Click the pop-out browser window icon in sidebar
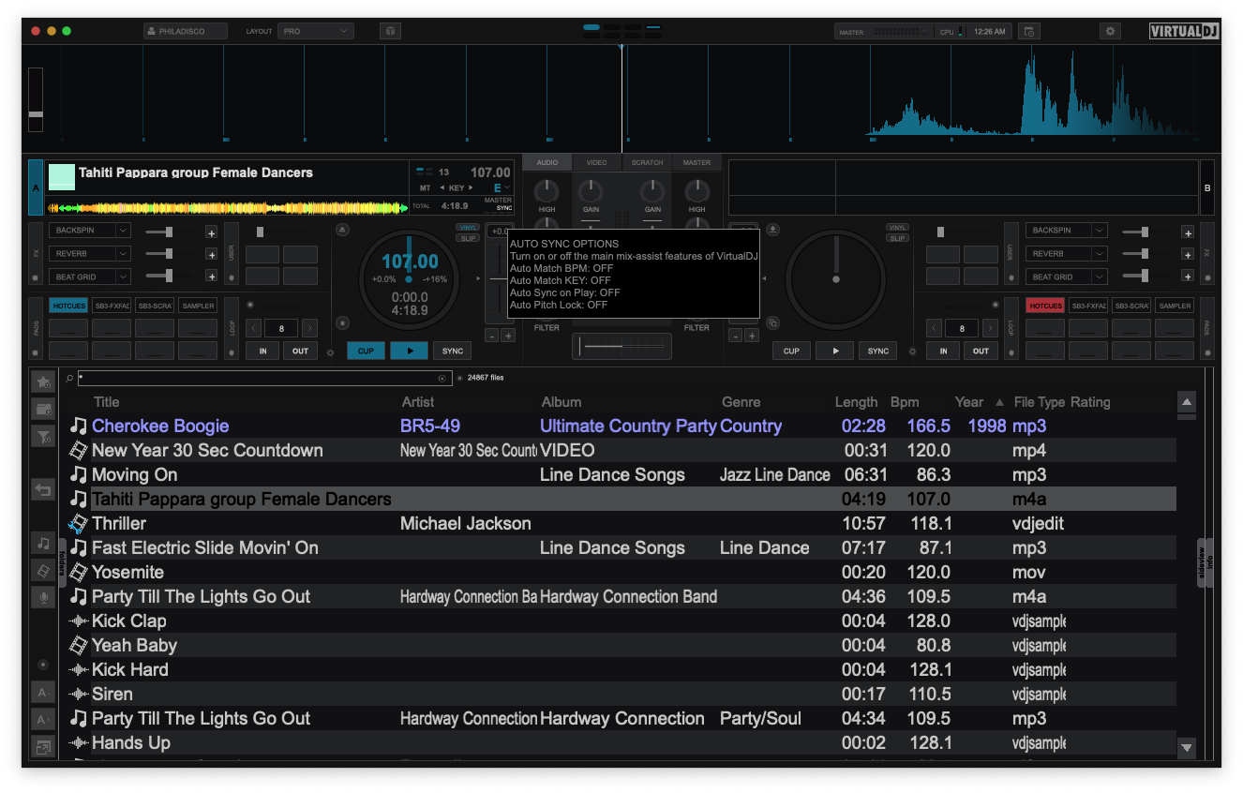This screenshot has width=1243, height=793. click(42, 747)
